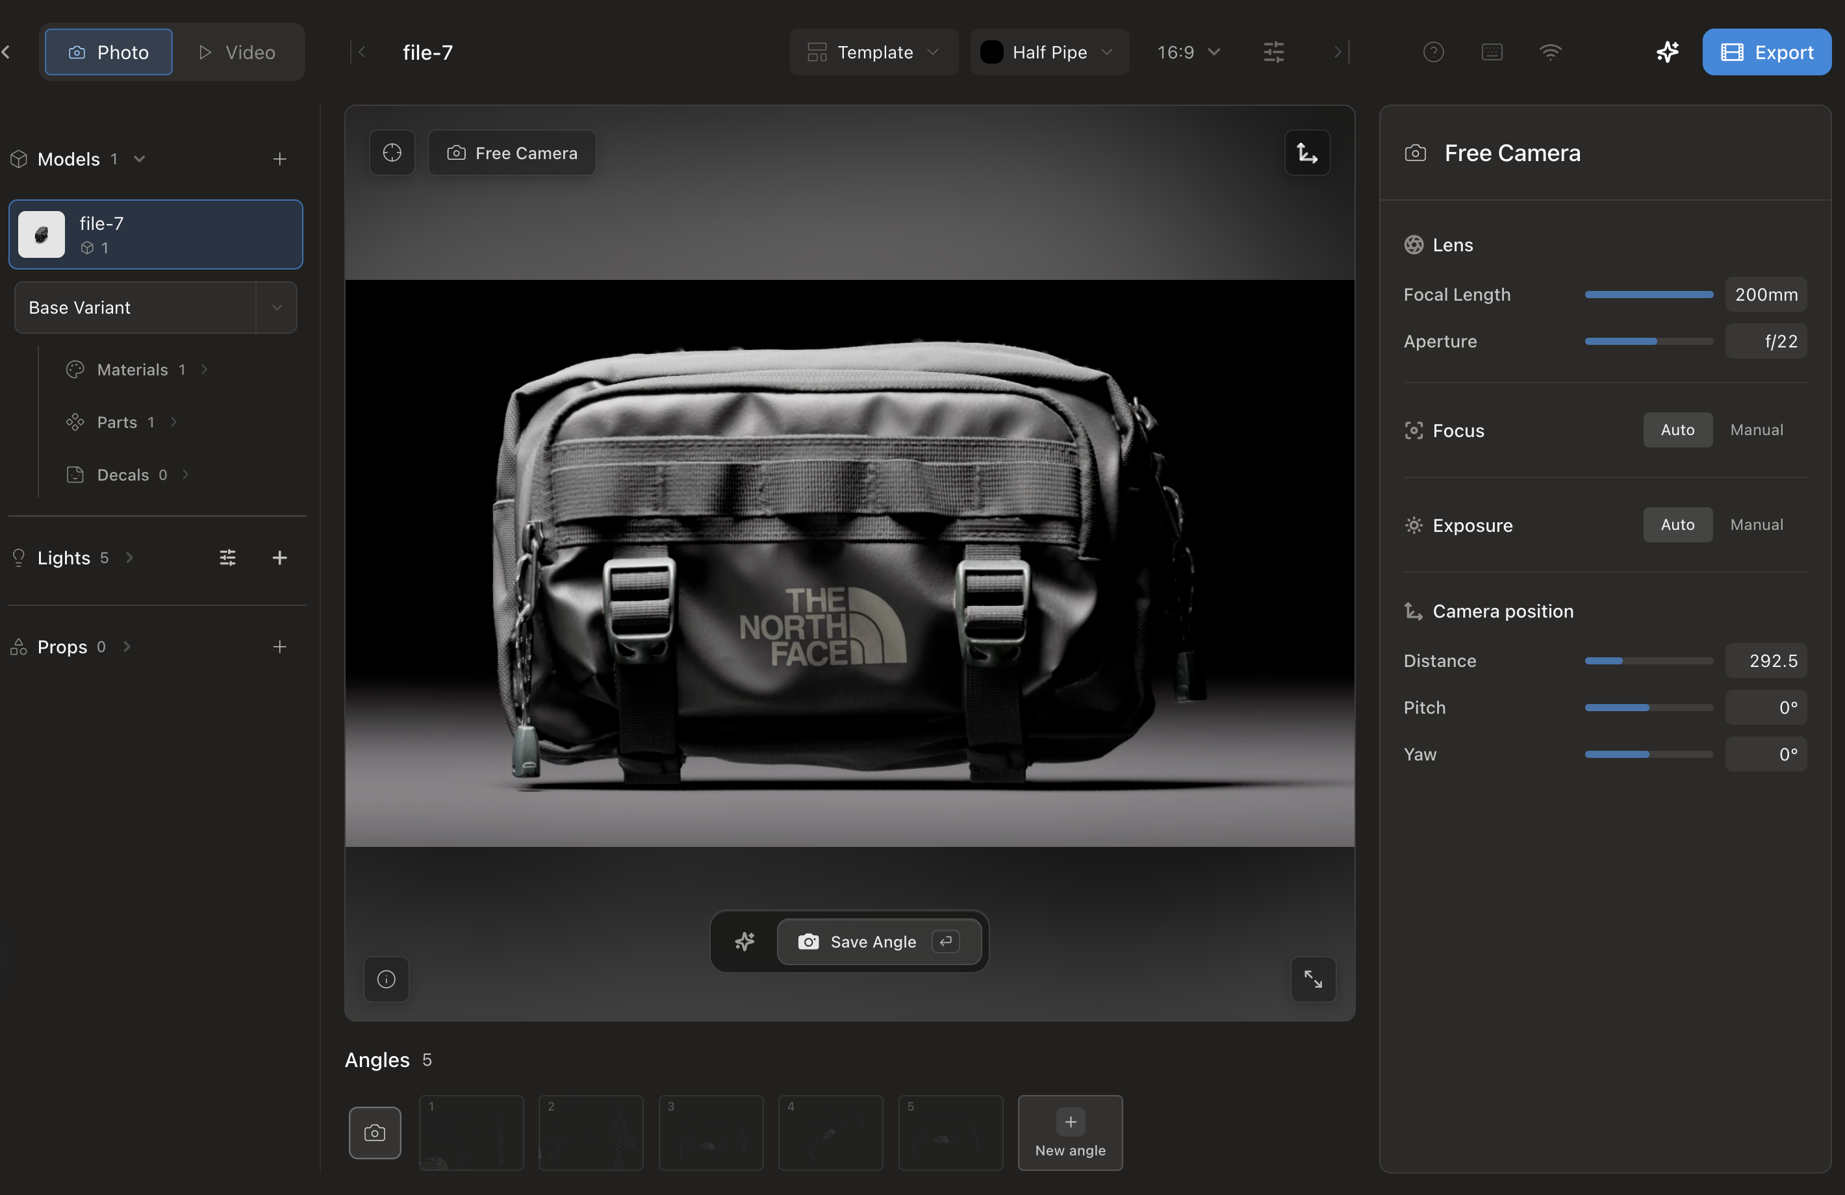Click the file-7 title text
This screenshot has height=1195, width=1845.
[x=428, y=52]
